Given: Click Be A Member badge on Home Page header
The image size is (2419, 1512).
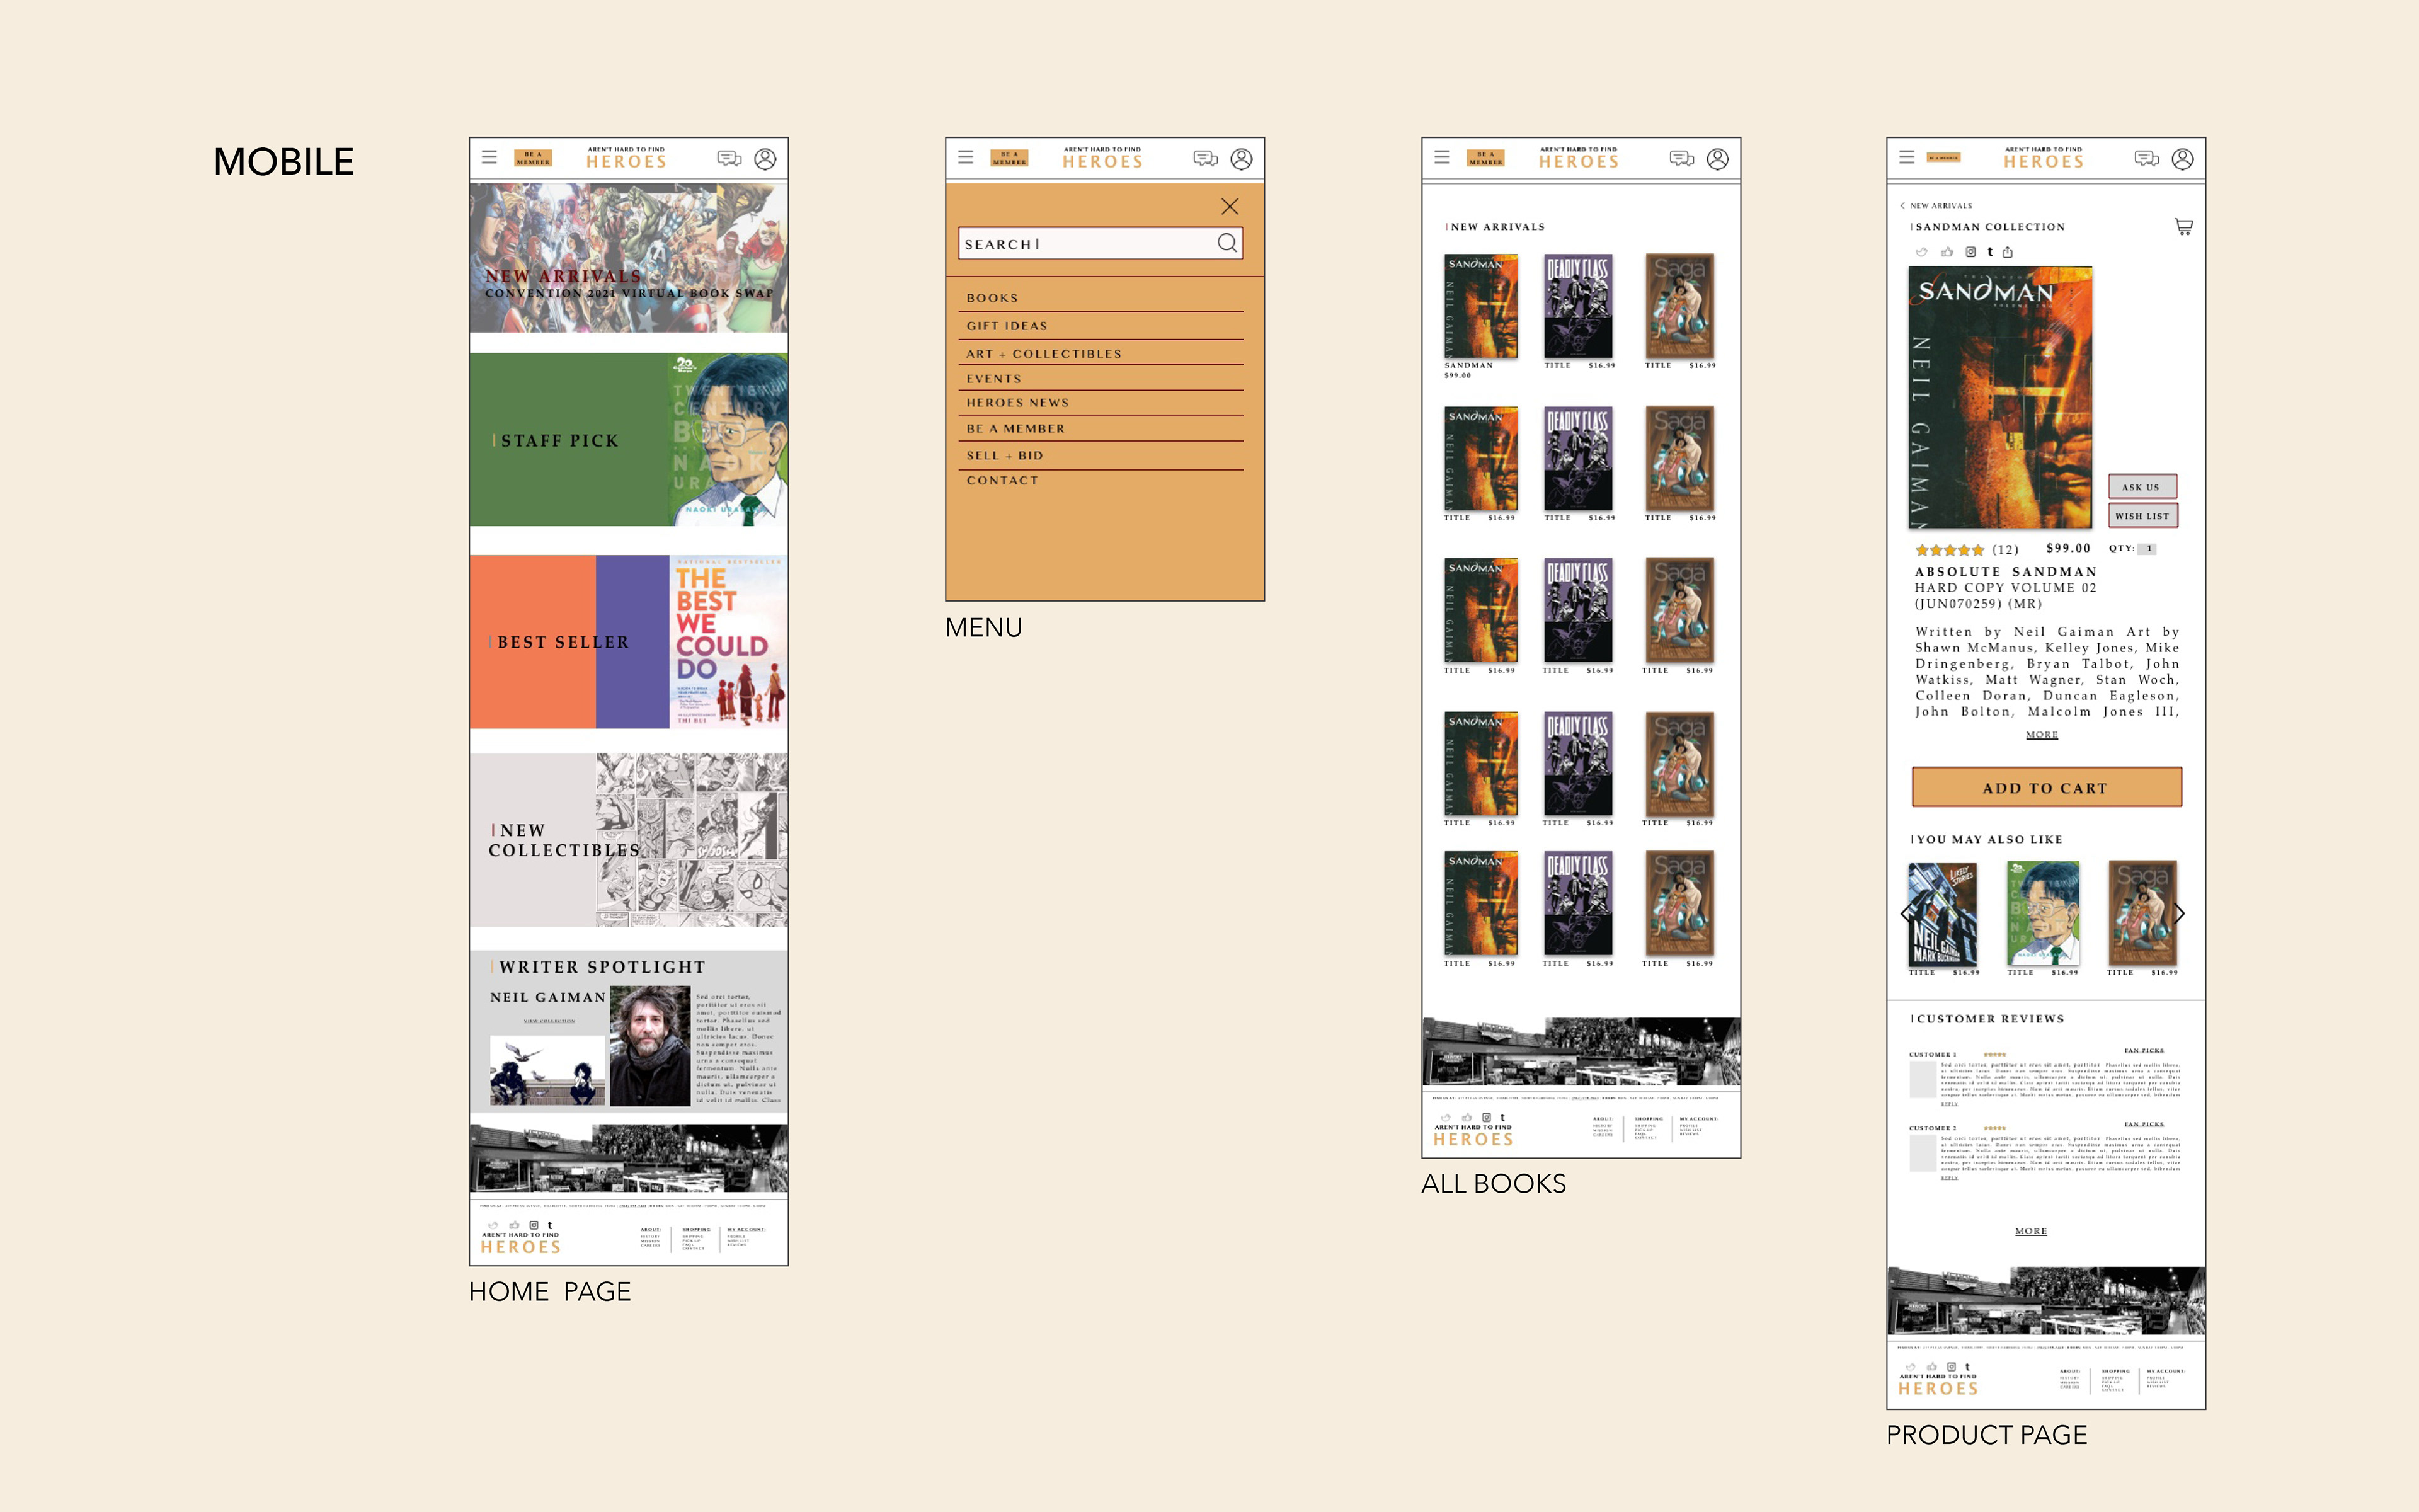Looking at the screenshot, I should pyautogui.click(x=533, y=158).
